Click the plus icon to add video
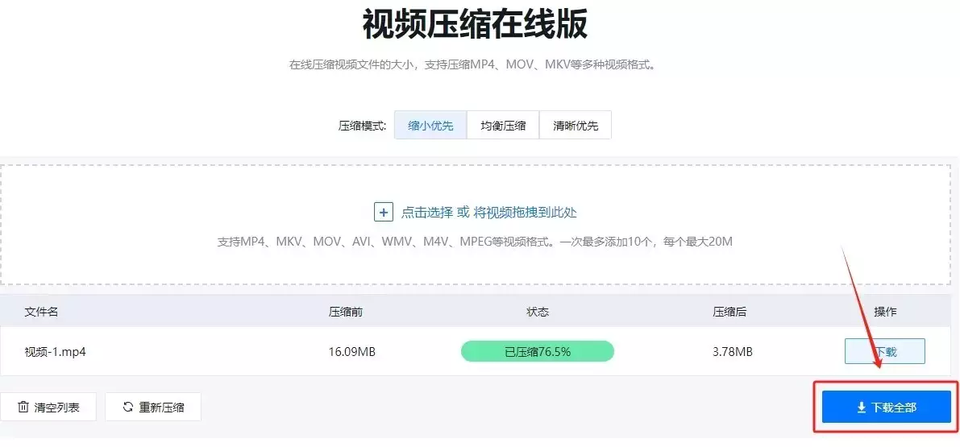Image resolution: width=960 pixels, height=447 pixels. pos(383,212)
